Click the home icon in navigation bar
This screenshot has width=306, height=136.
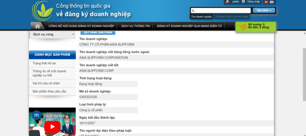37,26
